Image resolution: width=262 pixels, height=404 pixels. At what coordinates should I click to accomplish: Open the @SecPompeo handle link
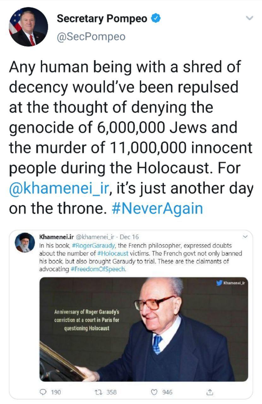pyautogui.click(x=91, y=37)
